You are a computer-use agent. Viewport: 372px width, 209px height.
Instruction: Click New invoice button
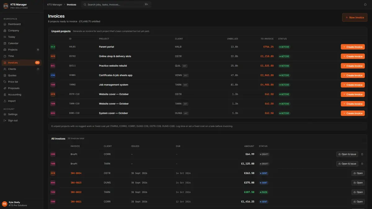point(355,17)
